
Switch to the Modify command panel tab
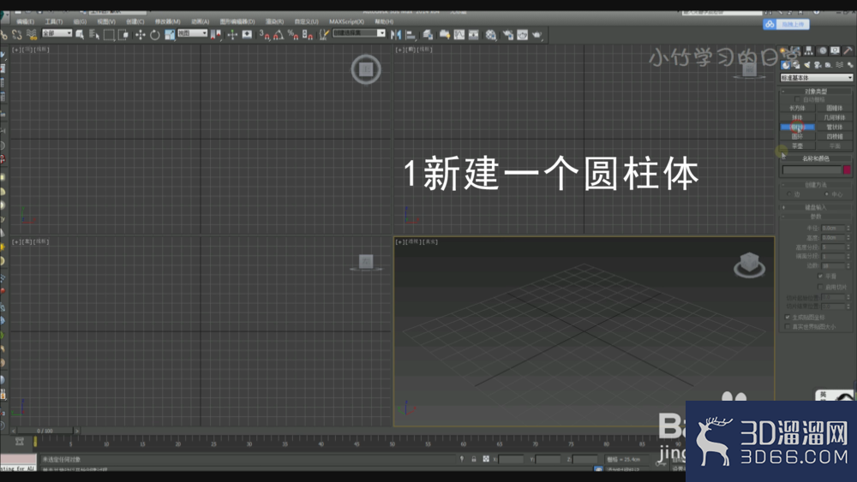point(796,51)
